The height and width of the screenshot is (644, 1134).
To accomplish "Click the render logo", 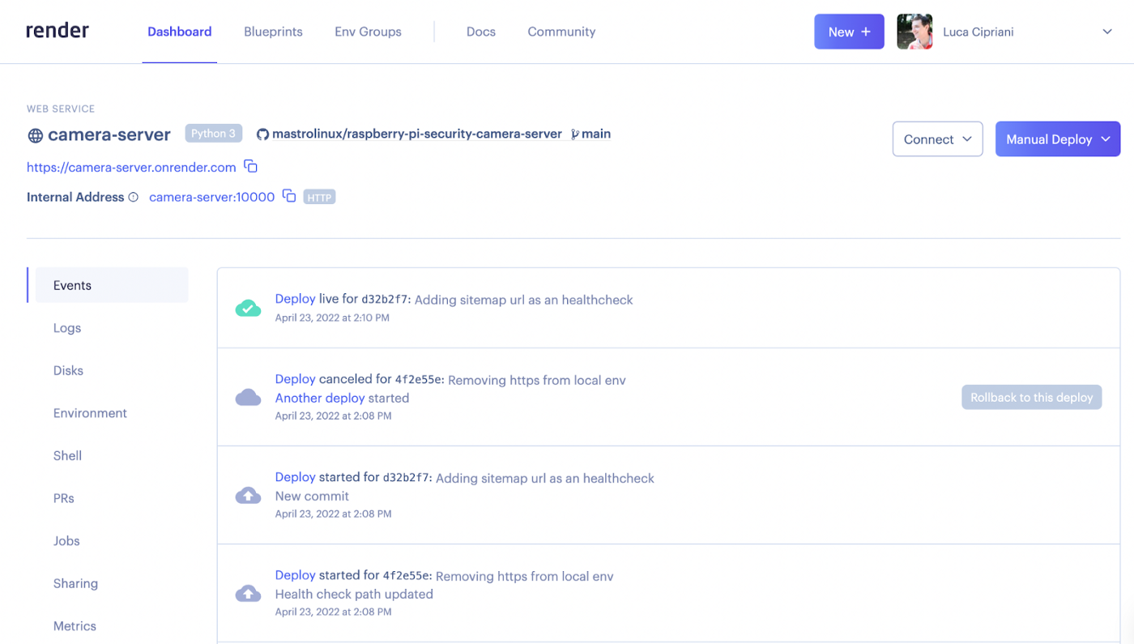I will tap(58, 31).
